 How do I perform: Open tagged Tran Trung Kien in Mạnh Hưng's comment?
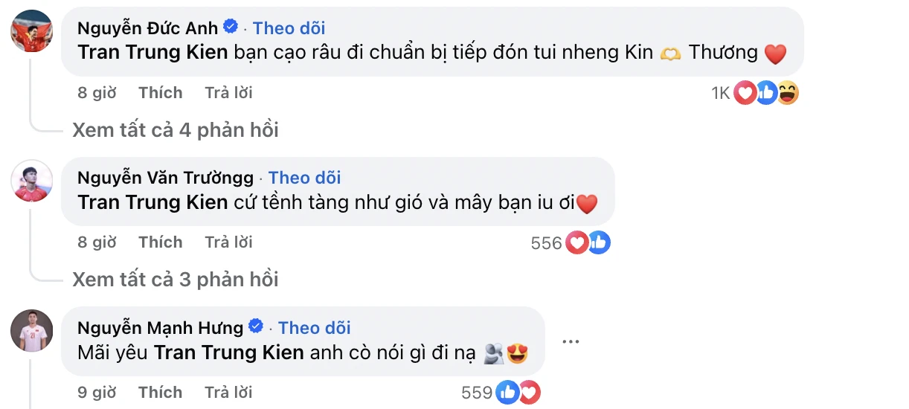(228, 352)
